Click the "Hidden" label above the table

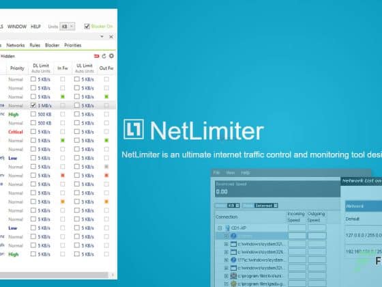point(8,56)
